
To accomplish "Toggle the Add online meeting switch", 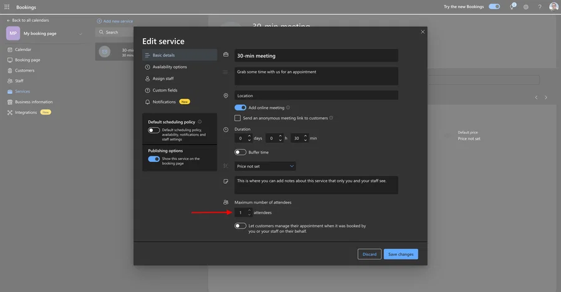I will [241, 108].
